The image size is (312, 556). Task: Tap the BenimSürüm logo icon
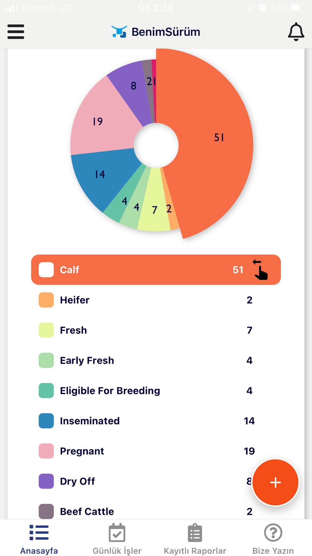coord(119,32)
